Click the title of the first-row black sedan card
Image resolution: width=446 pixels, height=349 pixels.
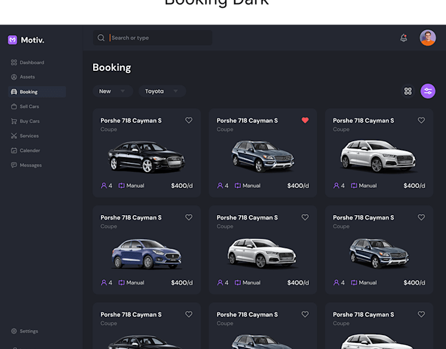[131, 120]
